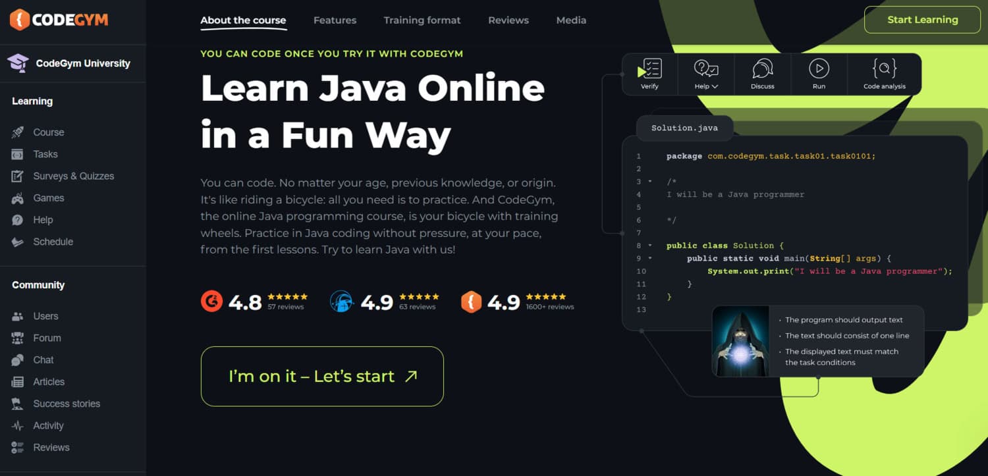Click the orange CodeGym rating hexagon

pyautogui.click(x=471, y=301)
